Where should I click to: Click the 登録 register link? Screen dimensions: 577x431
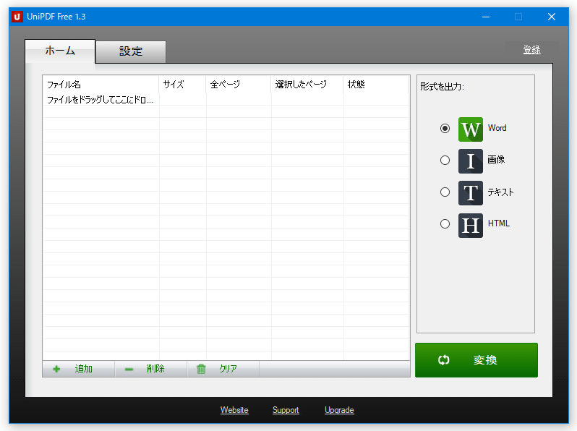click(531, 50)
